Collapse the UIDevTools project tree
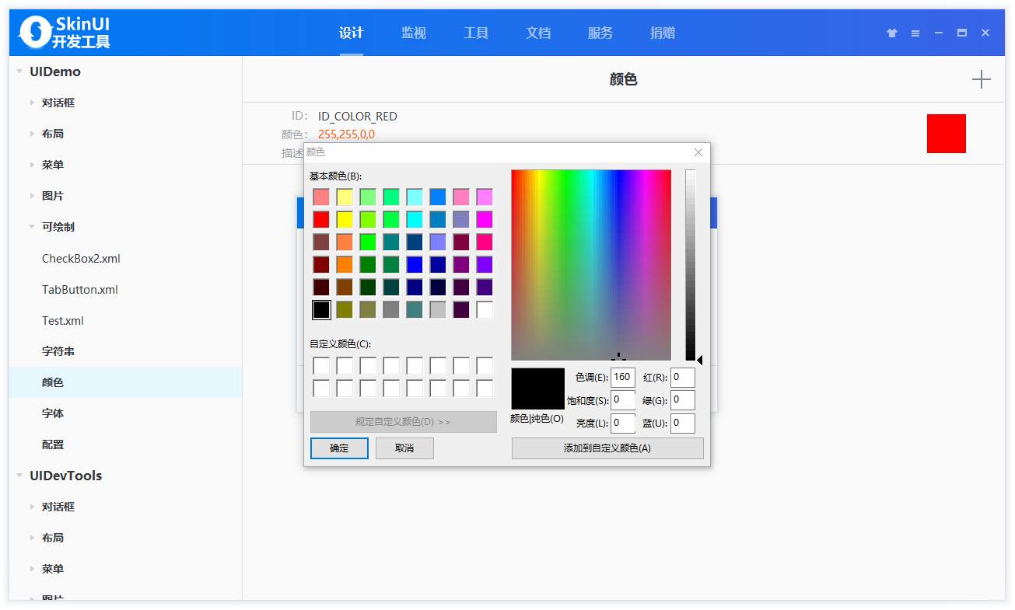 (x=19, y=476)
